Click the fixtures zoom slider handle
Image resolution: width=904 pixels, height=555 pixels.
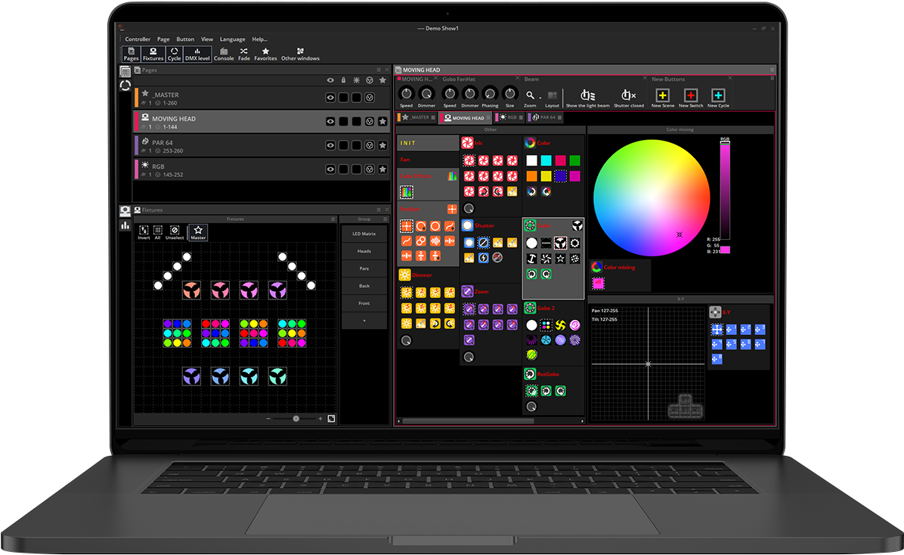pos(296,418)
